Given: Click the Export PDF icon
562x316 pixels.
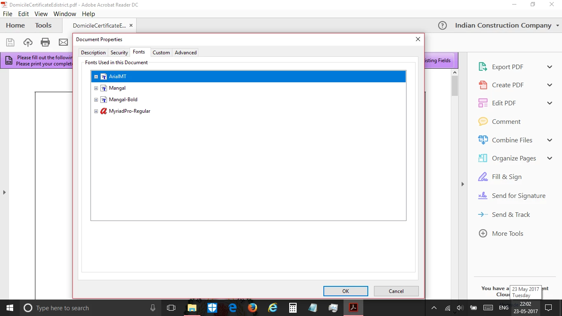Looking at the screenshot, I should [x=483, y=67].
